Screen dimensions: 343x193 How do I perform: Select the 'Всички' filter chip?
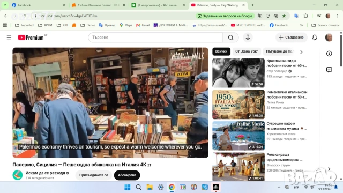click(x=221, y=51)
